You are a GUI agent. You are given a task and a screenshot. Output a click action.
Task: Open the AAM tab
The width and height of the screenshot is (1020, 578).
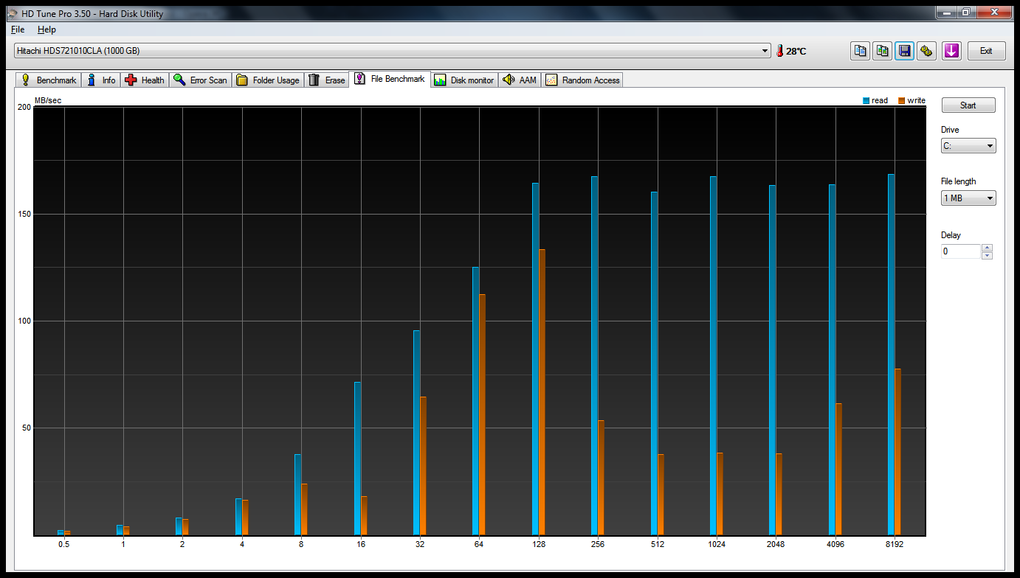point(520,80)
